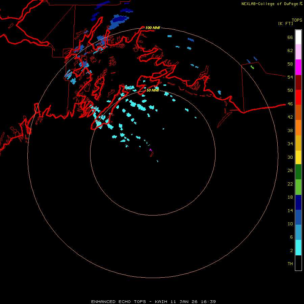Pick the magenta color band in the legend

298,67
